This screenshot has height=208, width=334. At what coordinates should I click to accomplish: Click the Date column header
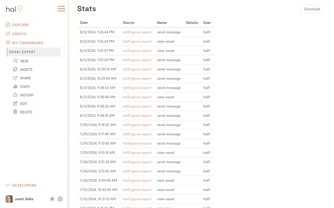point(84,23)
